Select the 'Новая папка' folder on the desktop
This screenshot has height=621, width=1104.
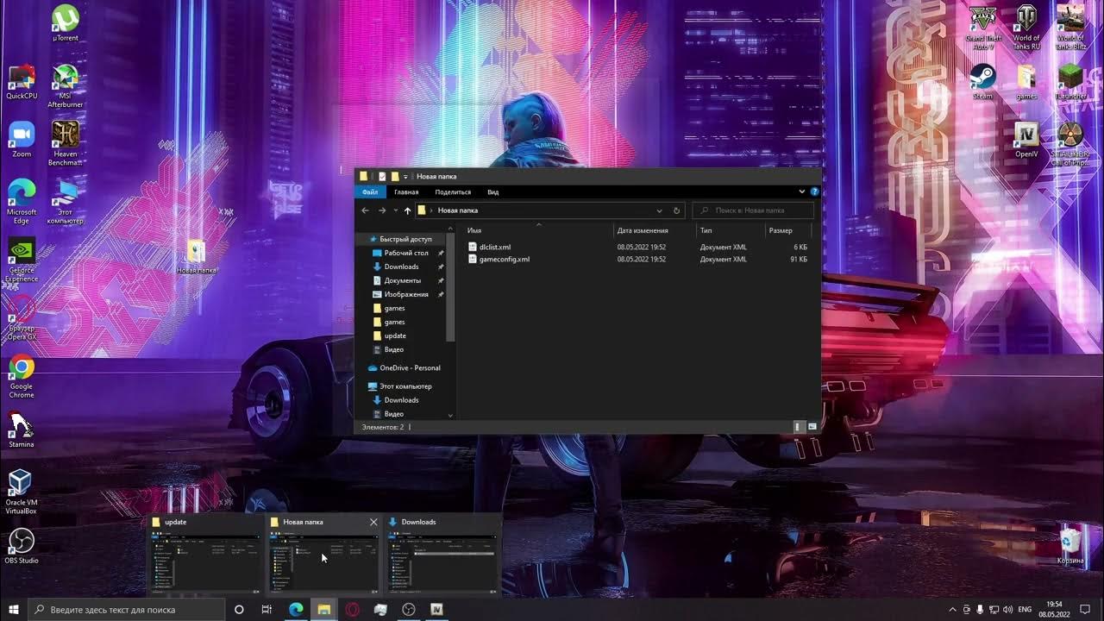pyautogui.click(x=196, y=256)
